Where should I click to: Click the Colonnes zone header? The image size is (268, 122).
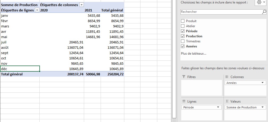tap(235, 77)
